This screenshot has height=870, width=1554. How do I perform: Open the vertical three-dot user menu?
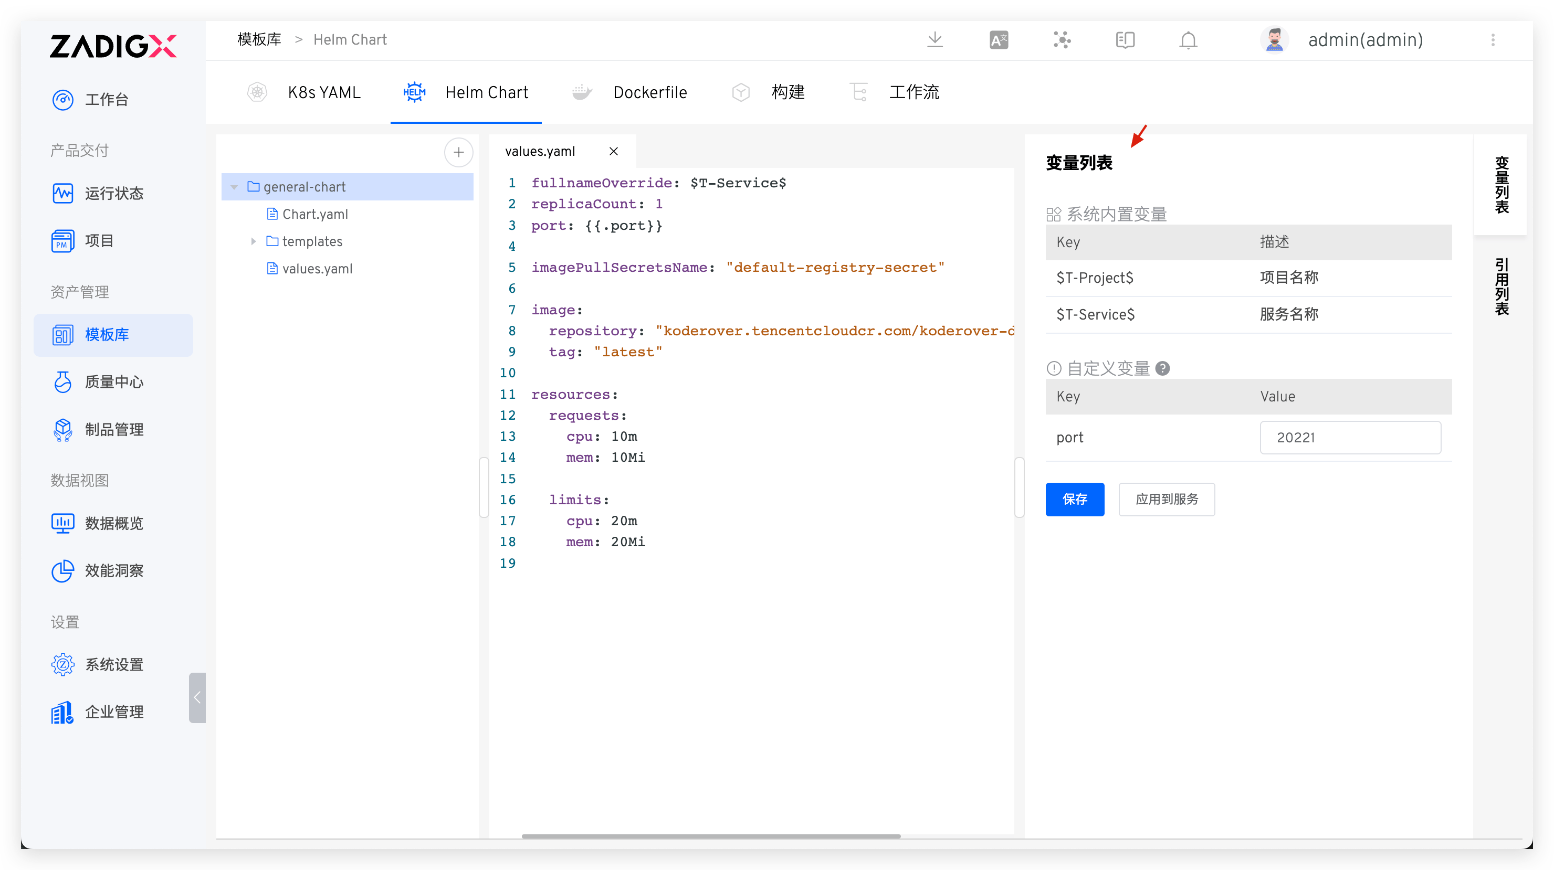(x=1493, y=40)
